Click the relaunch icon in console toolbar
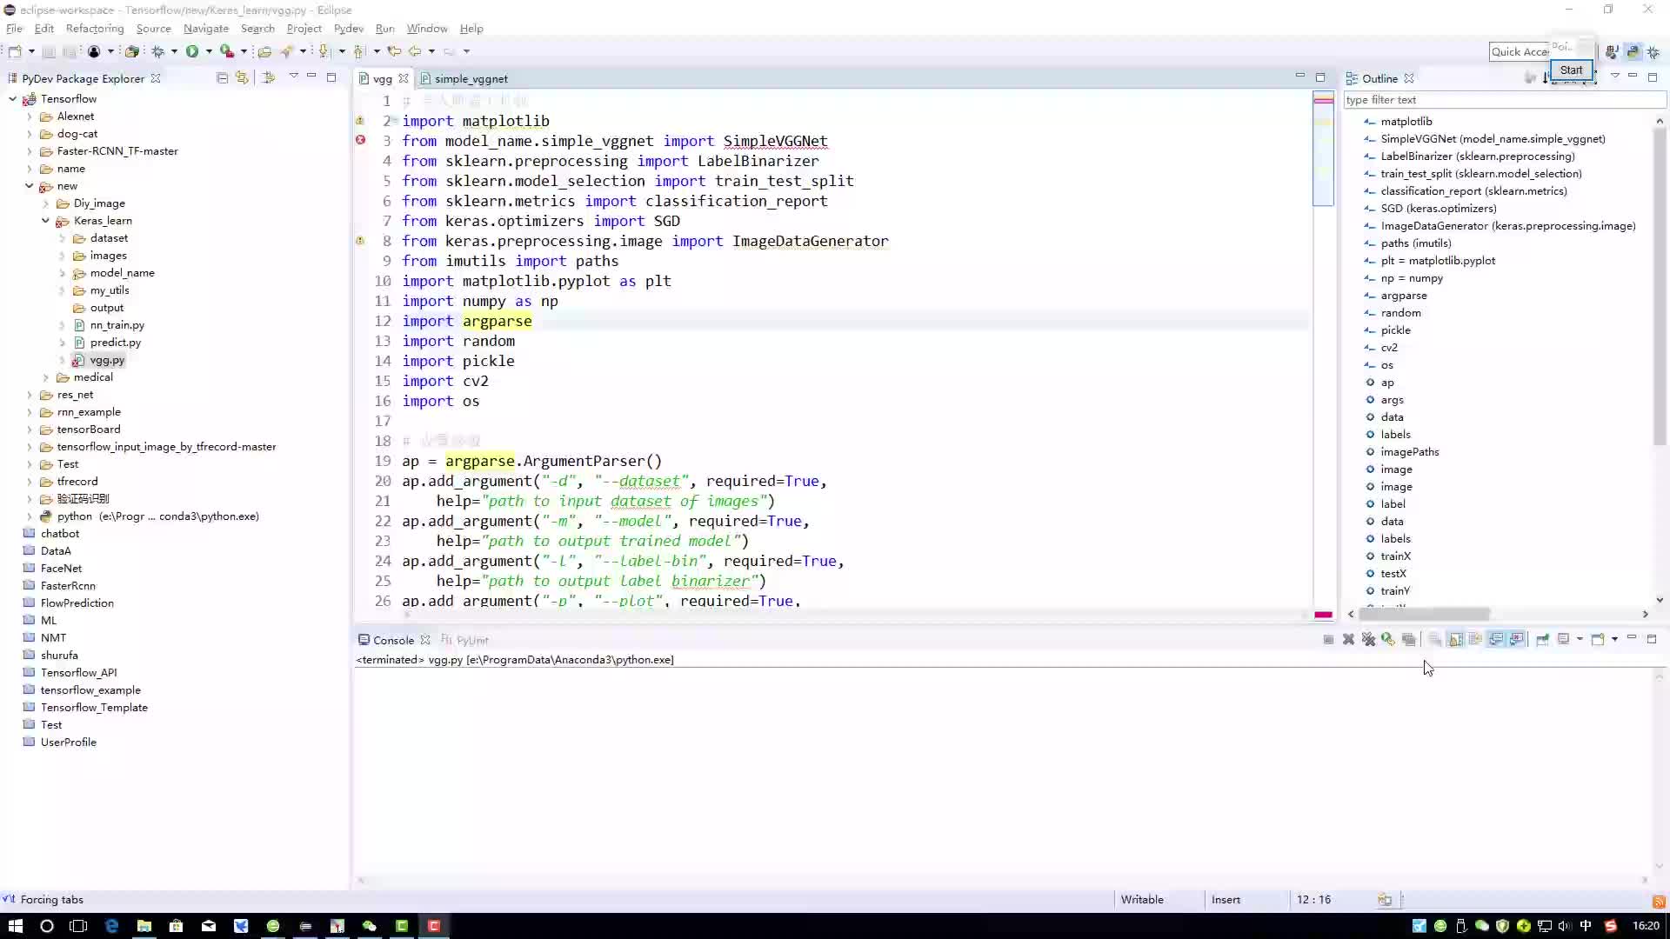 pos(1388,639)
